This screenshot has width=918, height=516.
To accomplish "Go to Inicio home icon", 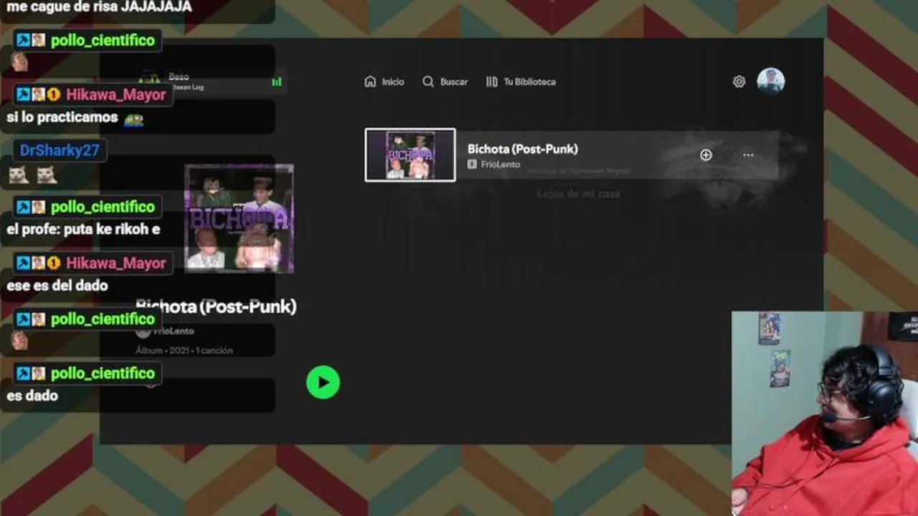I will 370,82.
